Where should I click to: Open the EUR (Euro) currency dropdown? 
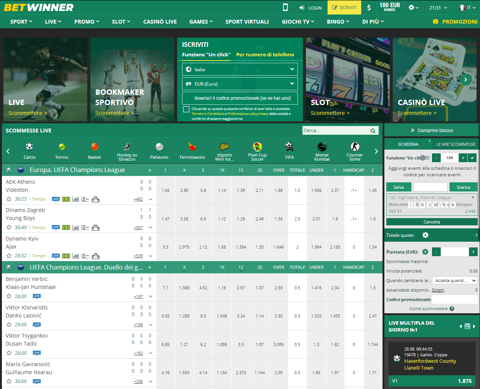point(240,84)
